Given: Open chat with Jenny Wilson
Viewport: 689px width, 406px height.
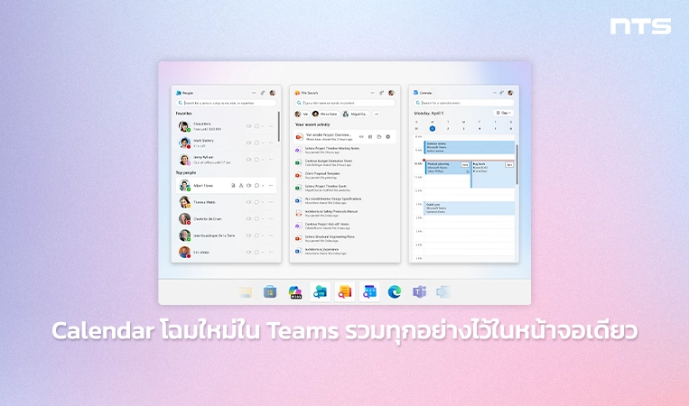Looking at the screenshot, I should click(x=256, y=160).
